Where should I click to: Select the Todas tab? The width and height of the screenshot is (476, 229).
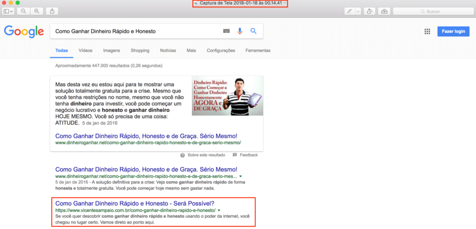click(62, 51)
